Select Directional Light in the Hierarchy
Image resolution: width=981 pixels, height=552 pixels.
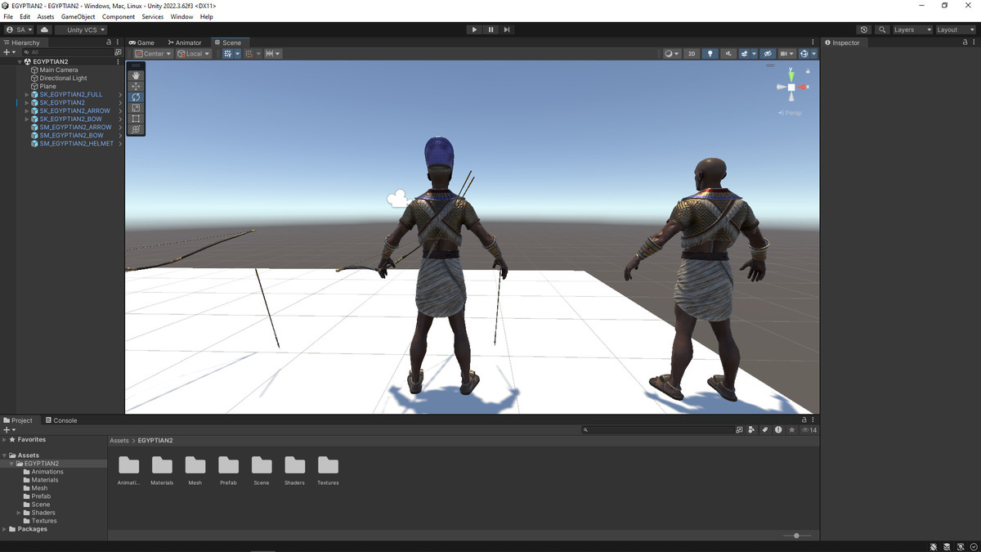pos(63,79)
